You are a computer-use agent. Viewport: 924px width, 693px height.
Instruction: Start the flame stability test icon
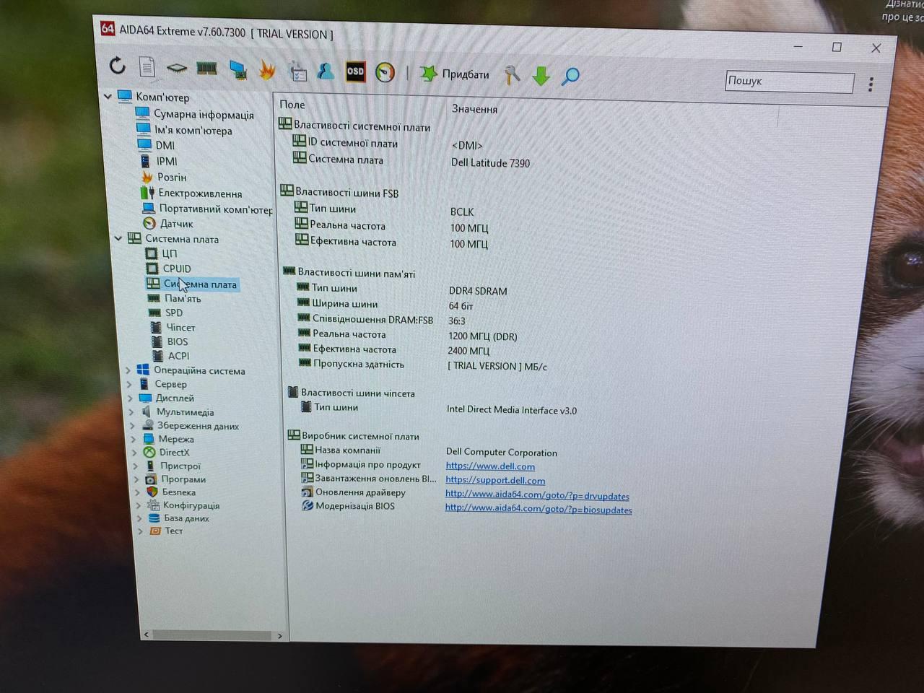coord(267,70)
